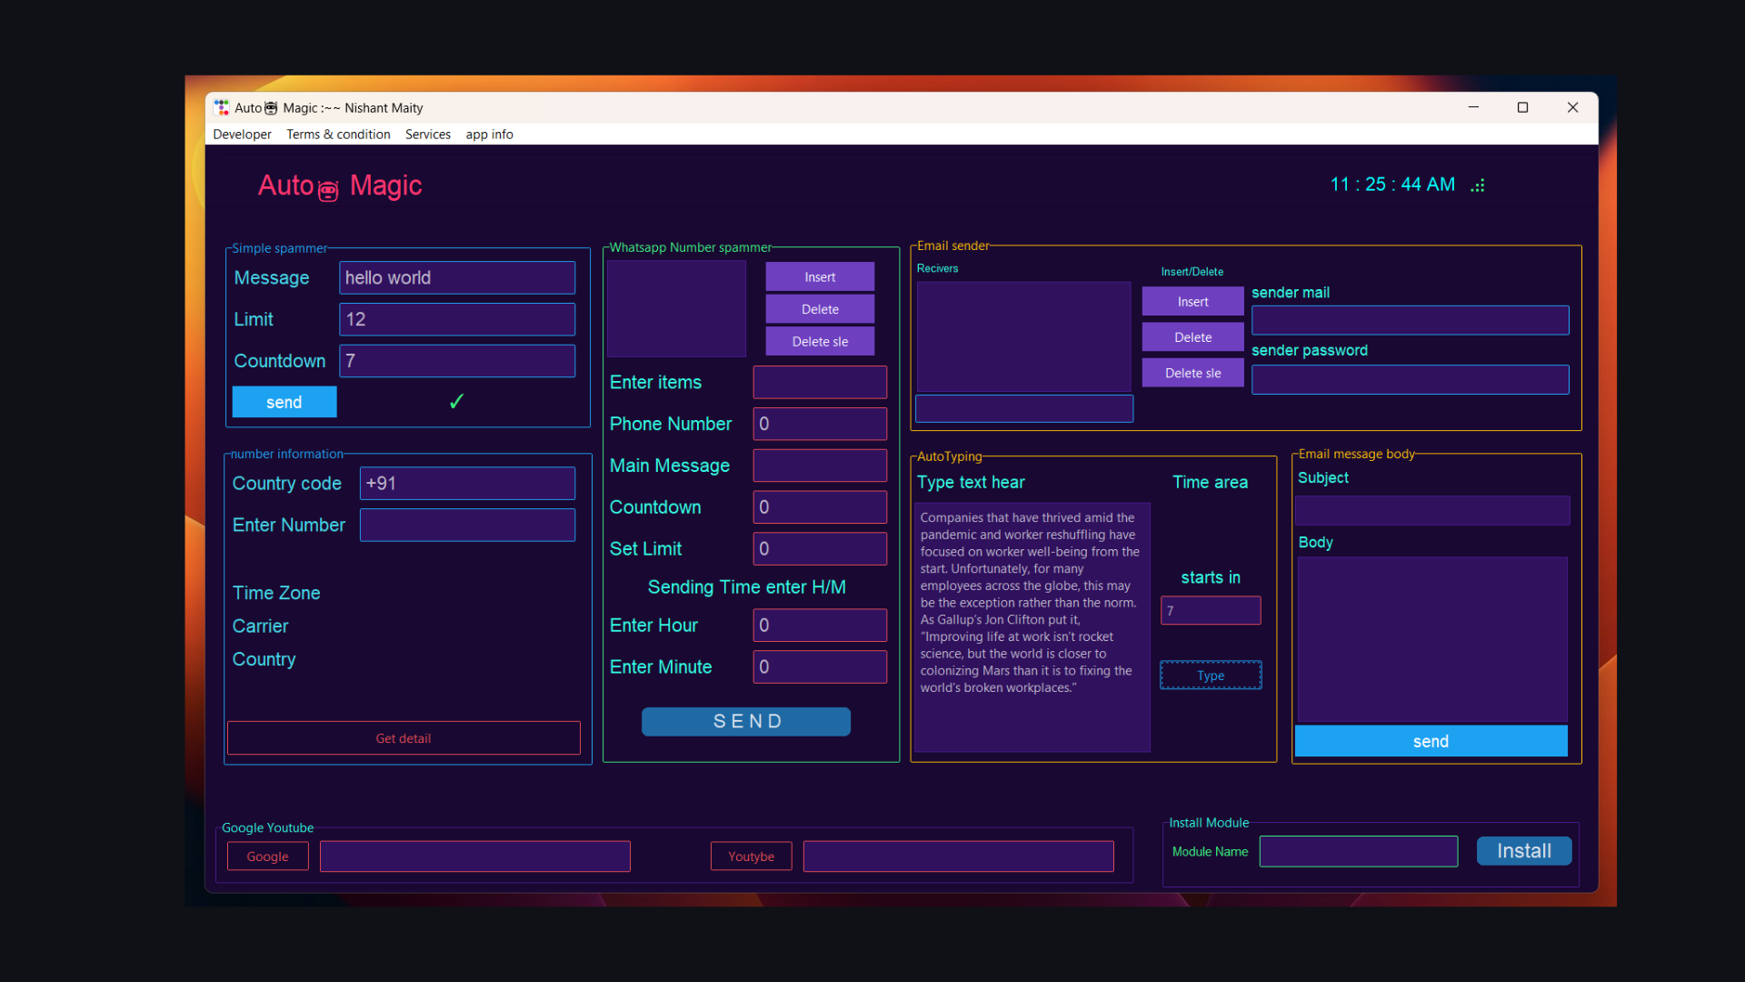
Task: Click the Module Name input field
Action: pyautogui.click(x=1358, y=851)
